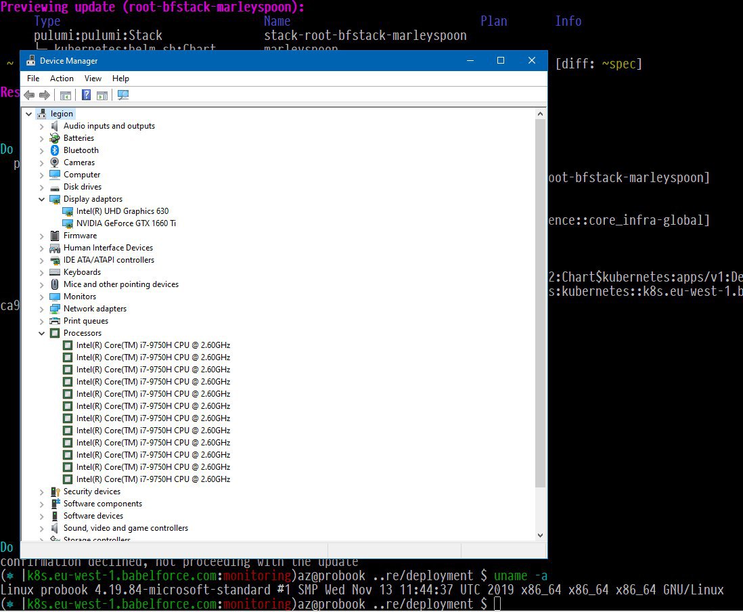The height and width of the screenshot is (612, 743).
Task: Click the mouse icon beside Mice and other pointing devices
Action: coord(55,284)
